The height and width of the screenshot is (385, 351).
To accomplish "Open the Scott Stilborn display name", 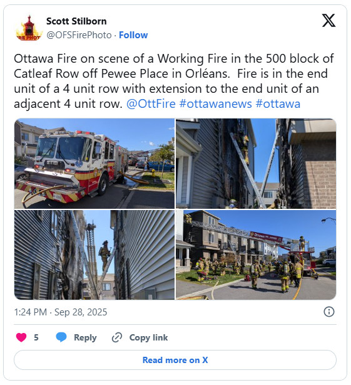I will point(76,21).
